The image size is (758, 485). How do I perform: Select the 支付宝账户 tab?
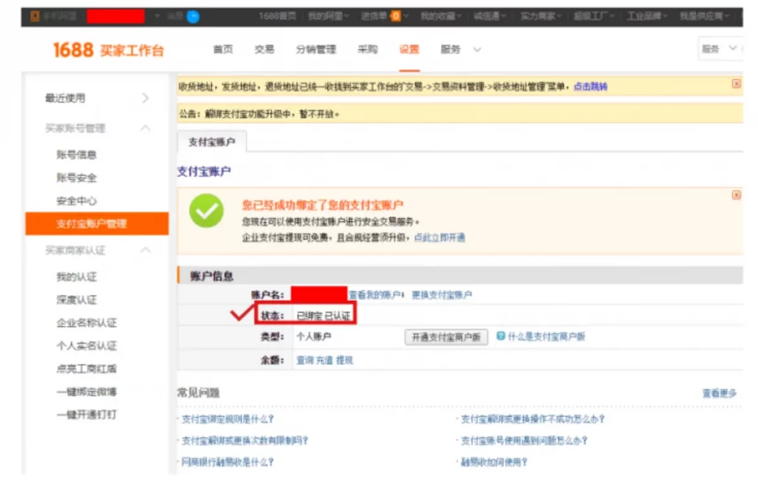[212, 142]
